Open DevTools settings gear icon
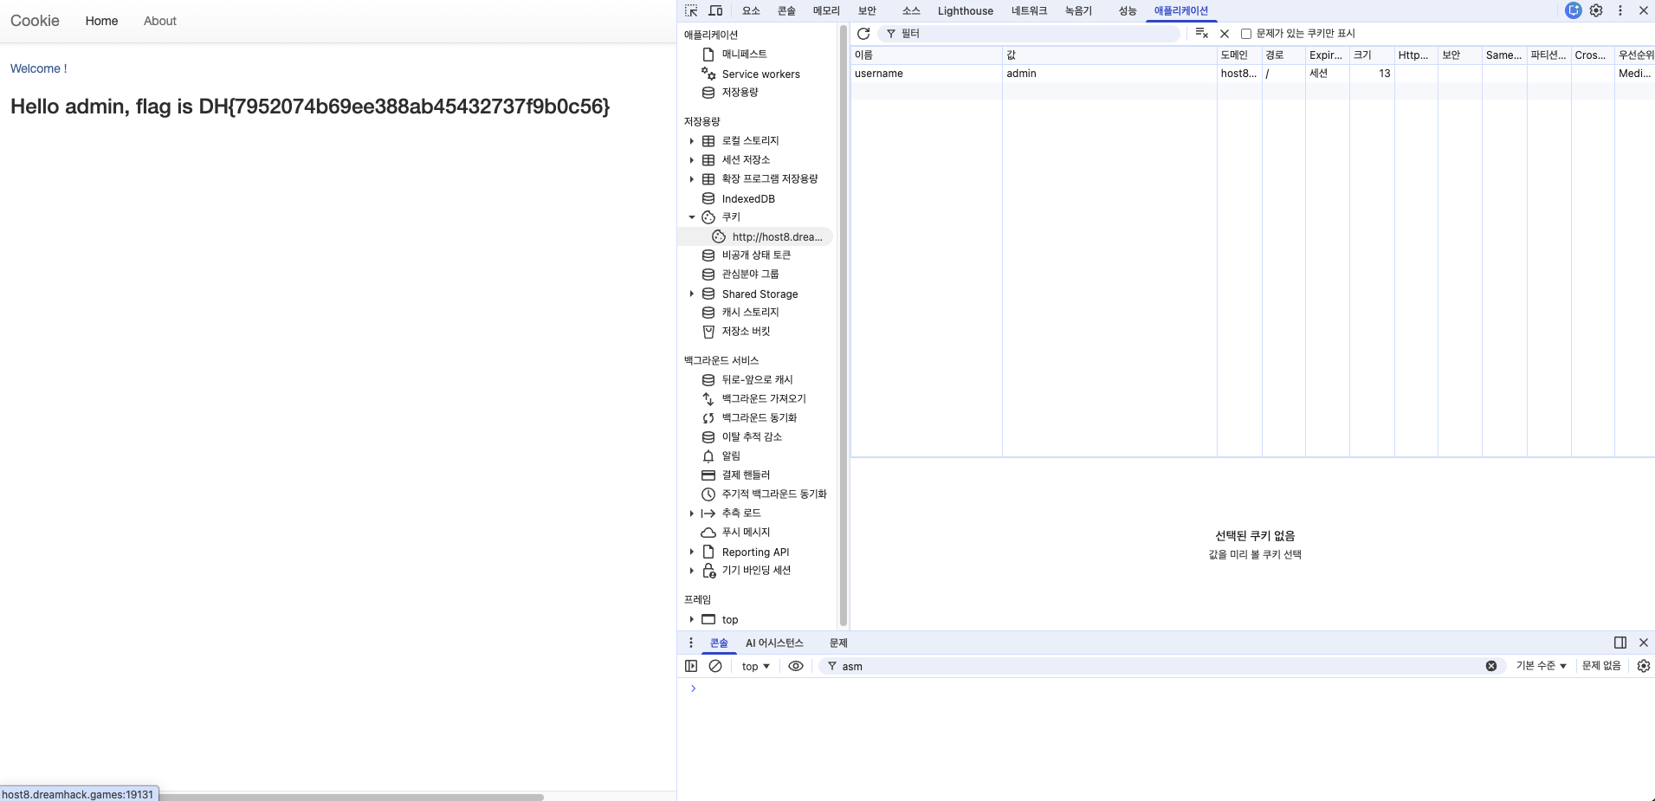The image size is (1655, 801). (x=1596, y=10)
